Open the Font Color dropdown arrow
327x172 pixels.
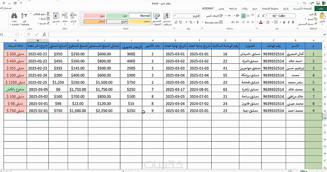pyautogui.click(x=257, y=22)
